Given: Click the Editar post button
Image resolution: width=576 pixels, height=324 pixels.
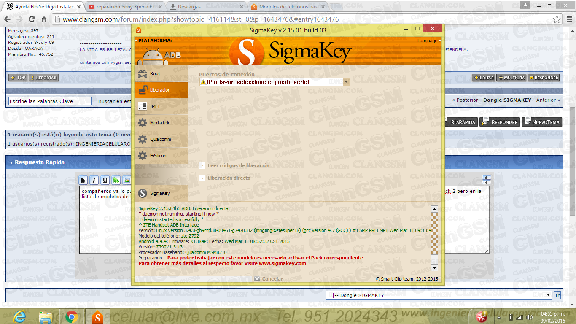Looking at the screenshot, I should point(483,78).
